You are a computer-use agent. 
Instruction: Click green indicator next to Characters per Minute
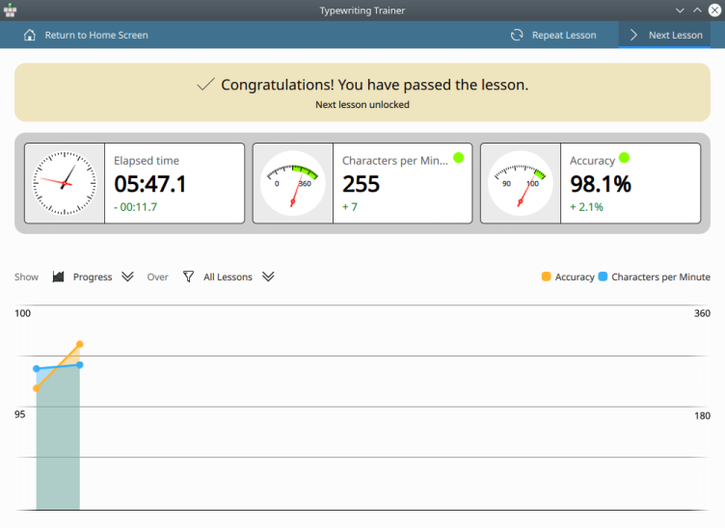(458, 158)
